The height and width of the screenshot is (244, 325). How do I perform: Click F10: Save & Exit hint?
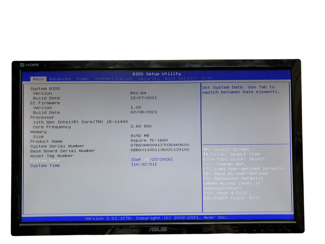tap(225, 193)
